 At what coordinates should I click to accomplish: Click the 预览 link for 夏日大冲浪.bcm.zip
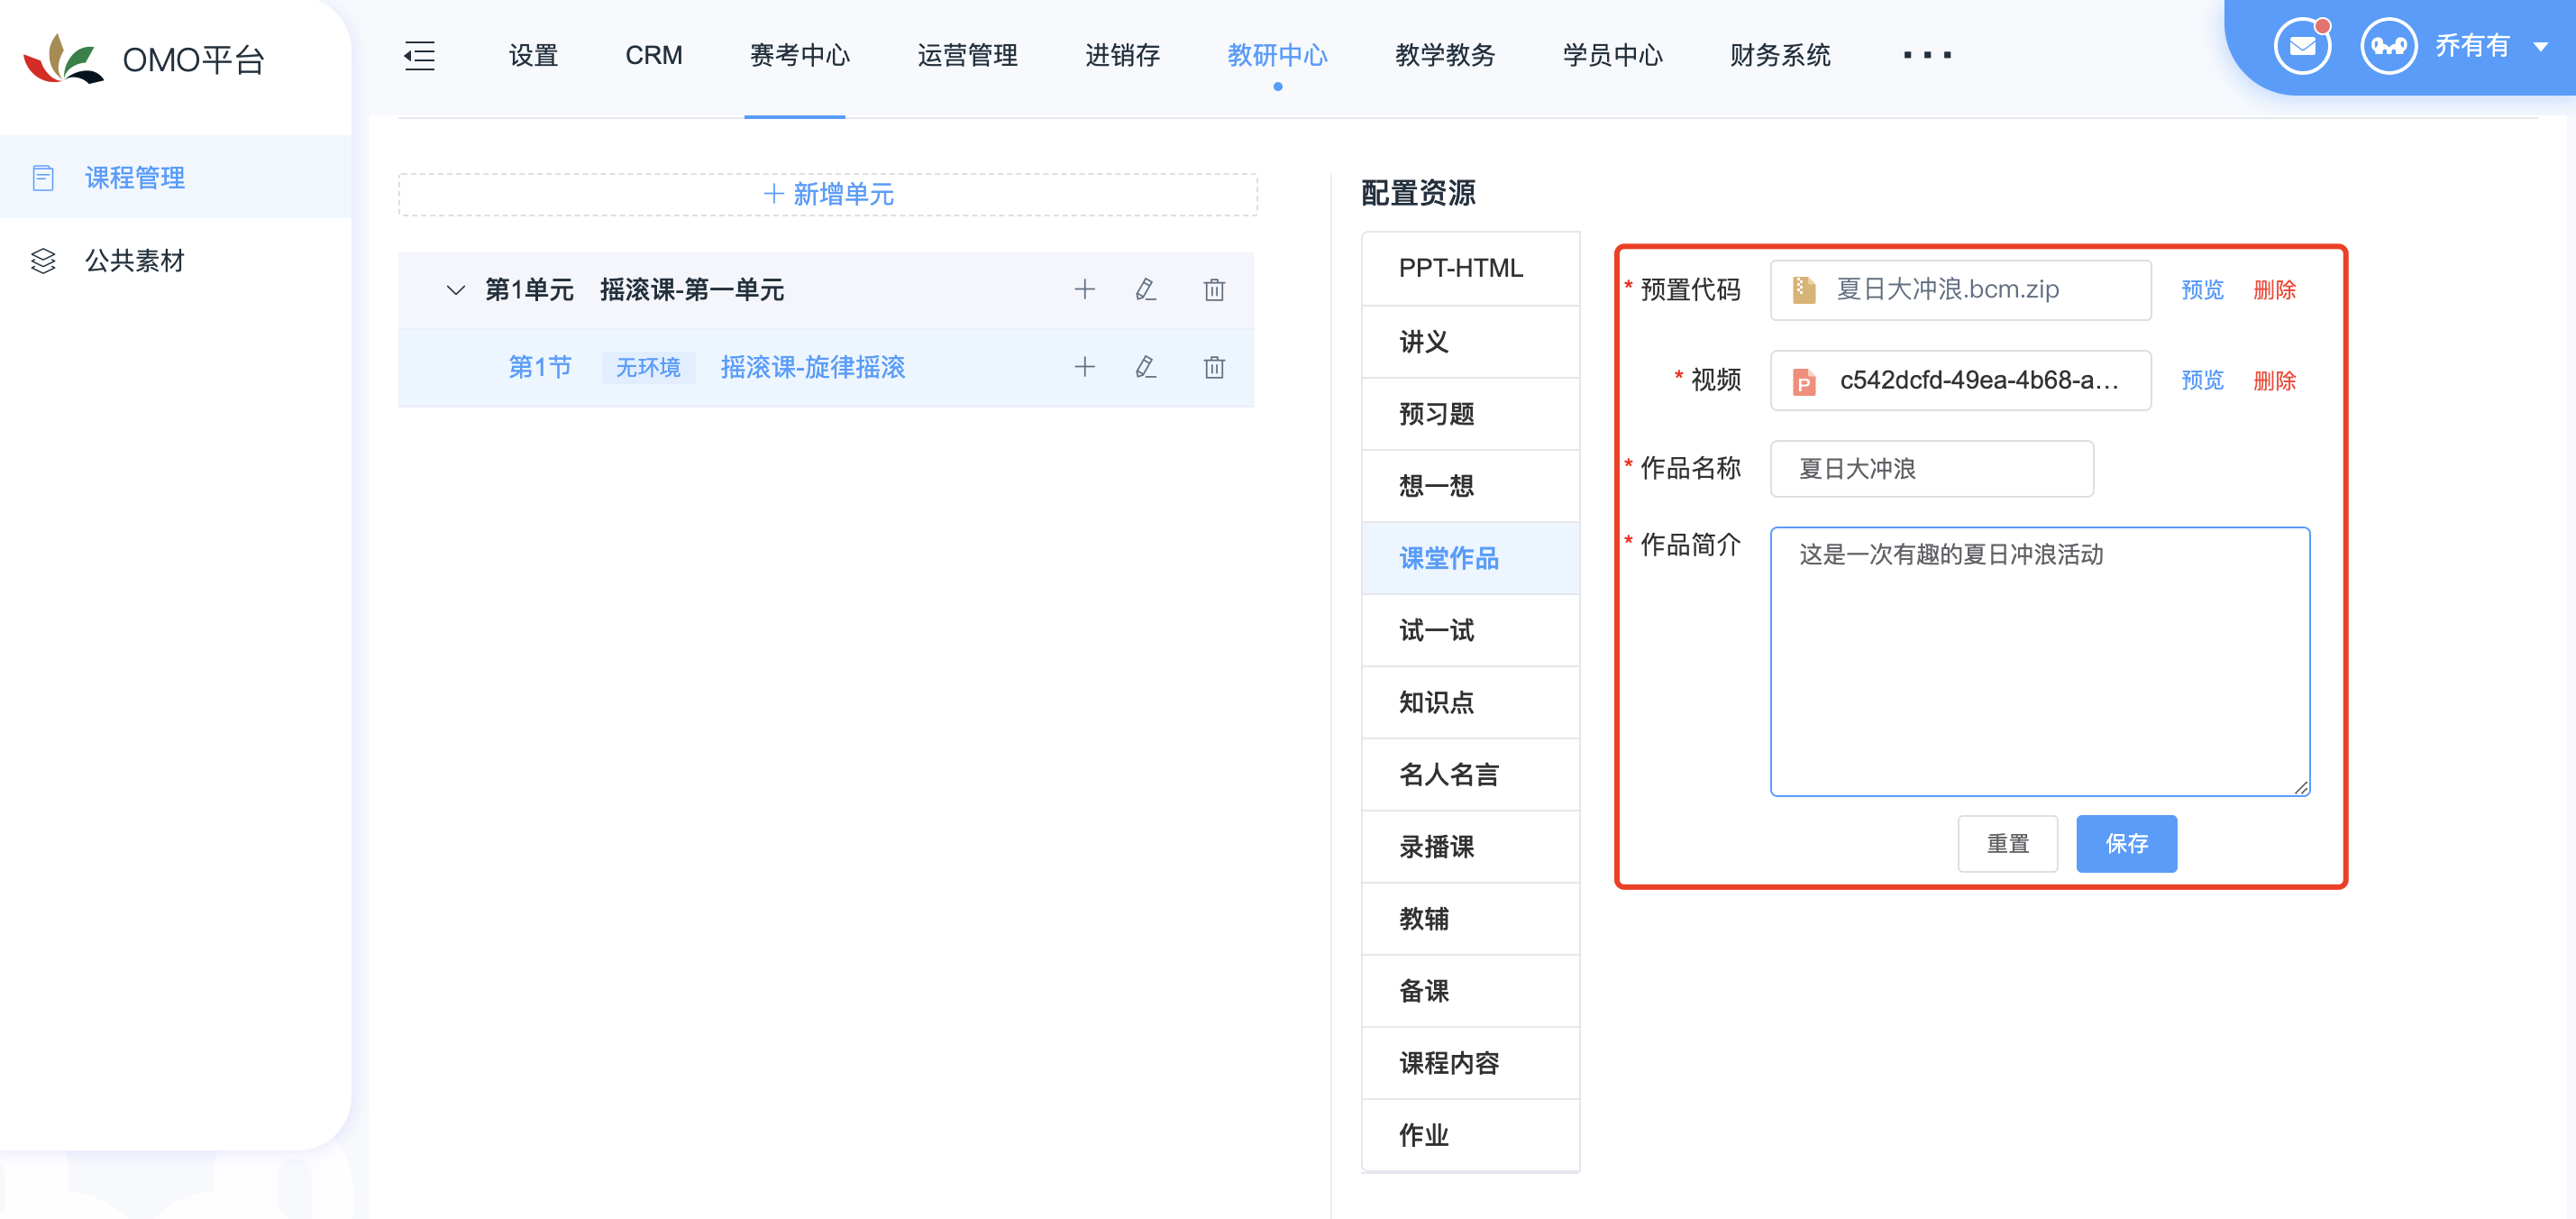tap(2201, 289)
